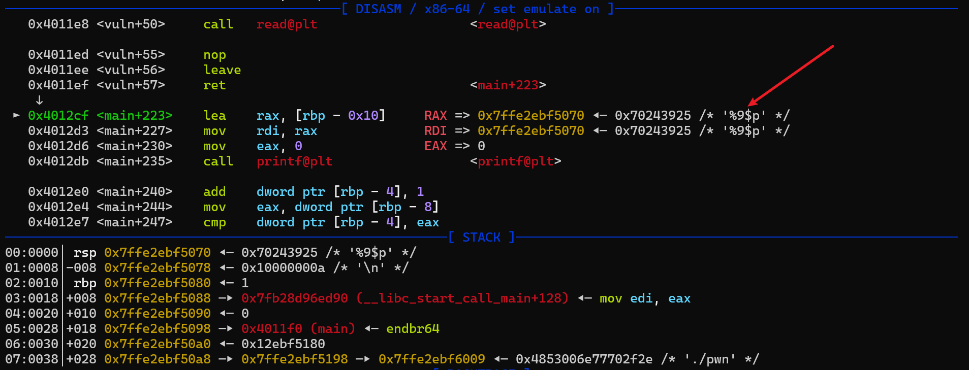Select the rsp register label in stack view
Image resolution: width=969 pixels, height=370 pixels.
(x=84, y=253)
